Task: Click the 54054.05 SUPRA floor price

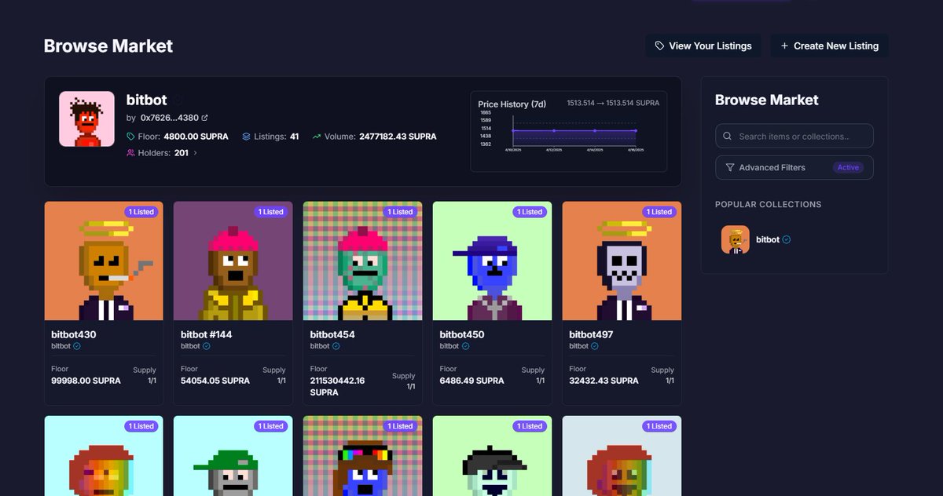Action: coord(215,381)
